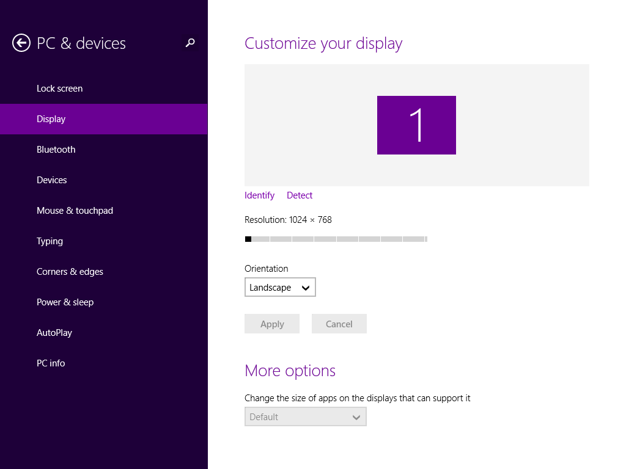Select the Display settings page
626x469 pixels.
coord(104,119)
